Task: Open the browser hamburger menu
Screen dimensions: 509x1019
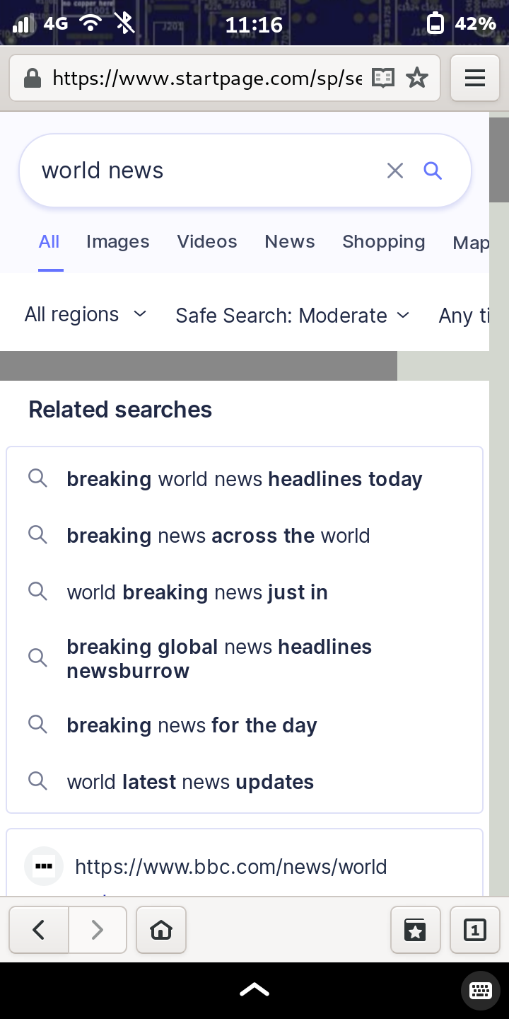Action: tap(475, 78)
